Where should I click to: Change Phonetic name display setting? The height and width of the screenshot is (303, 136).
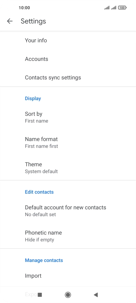click(x=68, y=236)
